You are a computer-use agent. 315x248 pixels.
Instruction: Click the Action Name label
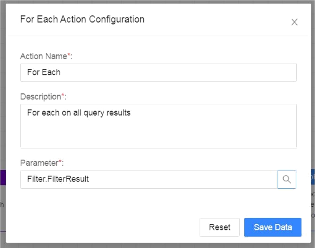tap(43, 56)
